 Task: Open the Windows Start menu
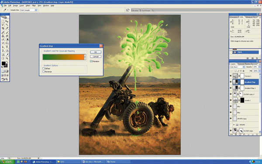pos(7,162)
